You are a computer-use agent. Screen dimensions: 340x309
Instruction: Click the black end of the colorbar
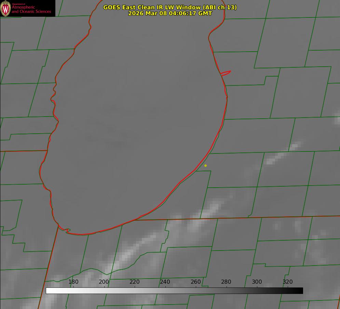(x=300, y=291)
